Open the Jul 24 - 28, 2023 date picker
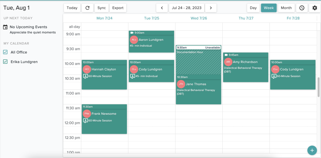Viewport: 321px width, 158px height. pyautogui.click(x=186, y=8)
